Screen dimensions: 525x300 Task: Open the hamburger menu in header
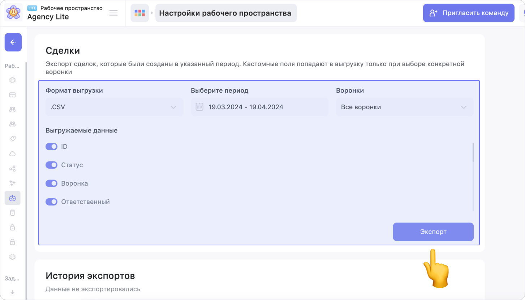(x=113, y=13)
